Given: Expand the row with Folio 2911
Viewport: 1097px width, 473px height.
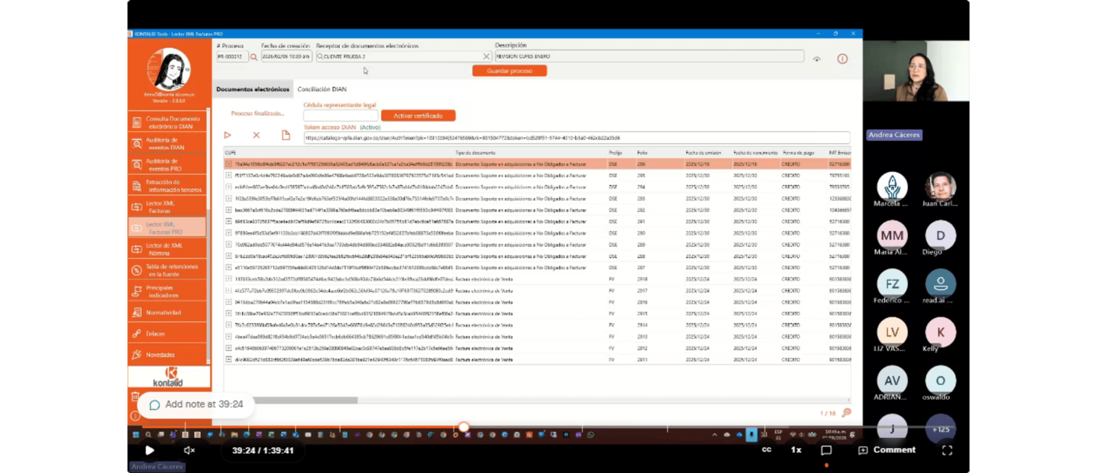Looking at the screenshot, I should (229, 359).
